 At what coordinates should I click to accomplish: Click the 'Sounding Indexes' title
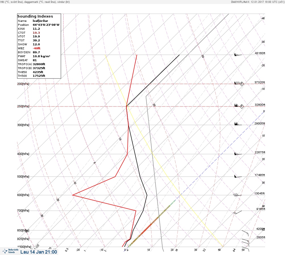35,16
